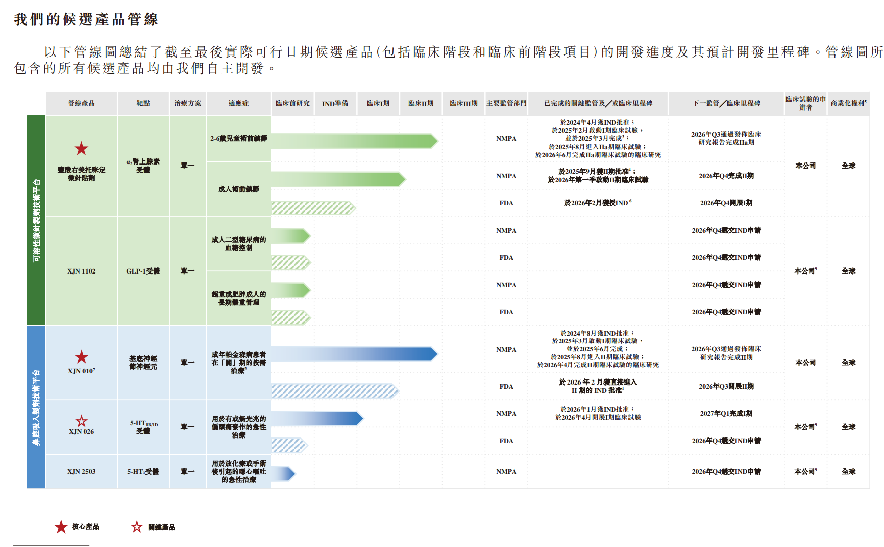Click the 2027年Q1完成I期 milestone text
Image resolution: width=884 pixels, height=547 pixels.
point(726,414)
